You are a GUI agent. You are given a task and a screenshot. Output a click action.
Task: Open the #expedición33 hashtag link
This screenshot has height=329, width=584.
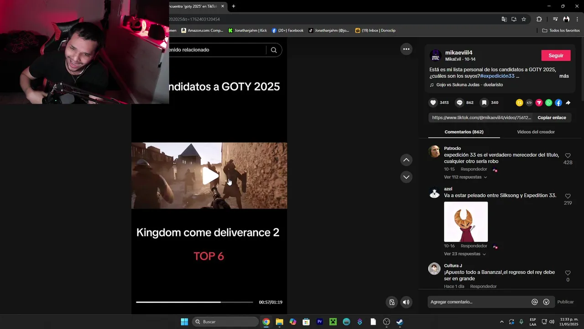click(x=497, y=76)
